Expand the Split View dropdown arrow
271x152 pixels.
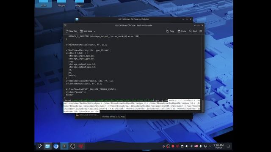click(94, 31)
